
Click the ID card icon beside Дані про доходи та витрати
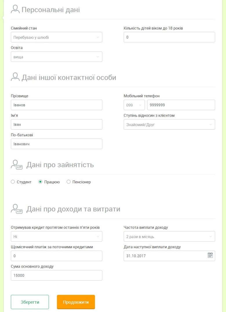(x=17, y=209)
